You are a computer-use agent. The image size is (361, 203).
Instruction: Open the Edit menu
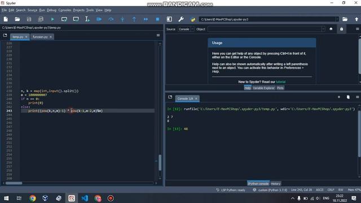11,10
